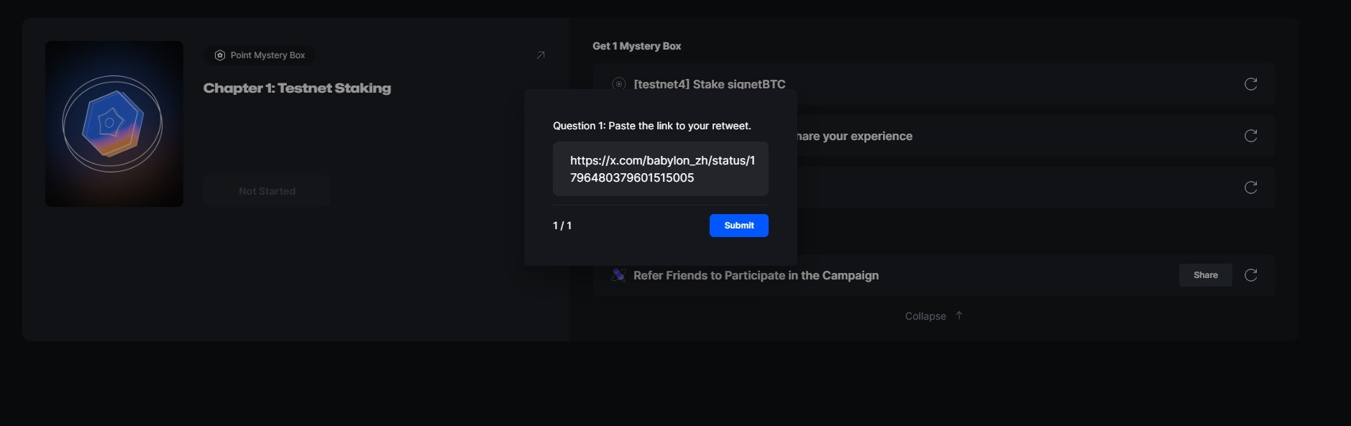1351x426 pixels.
Task: Open Refer Friends to Participate task
Action: [756, 275]
